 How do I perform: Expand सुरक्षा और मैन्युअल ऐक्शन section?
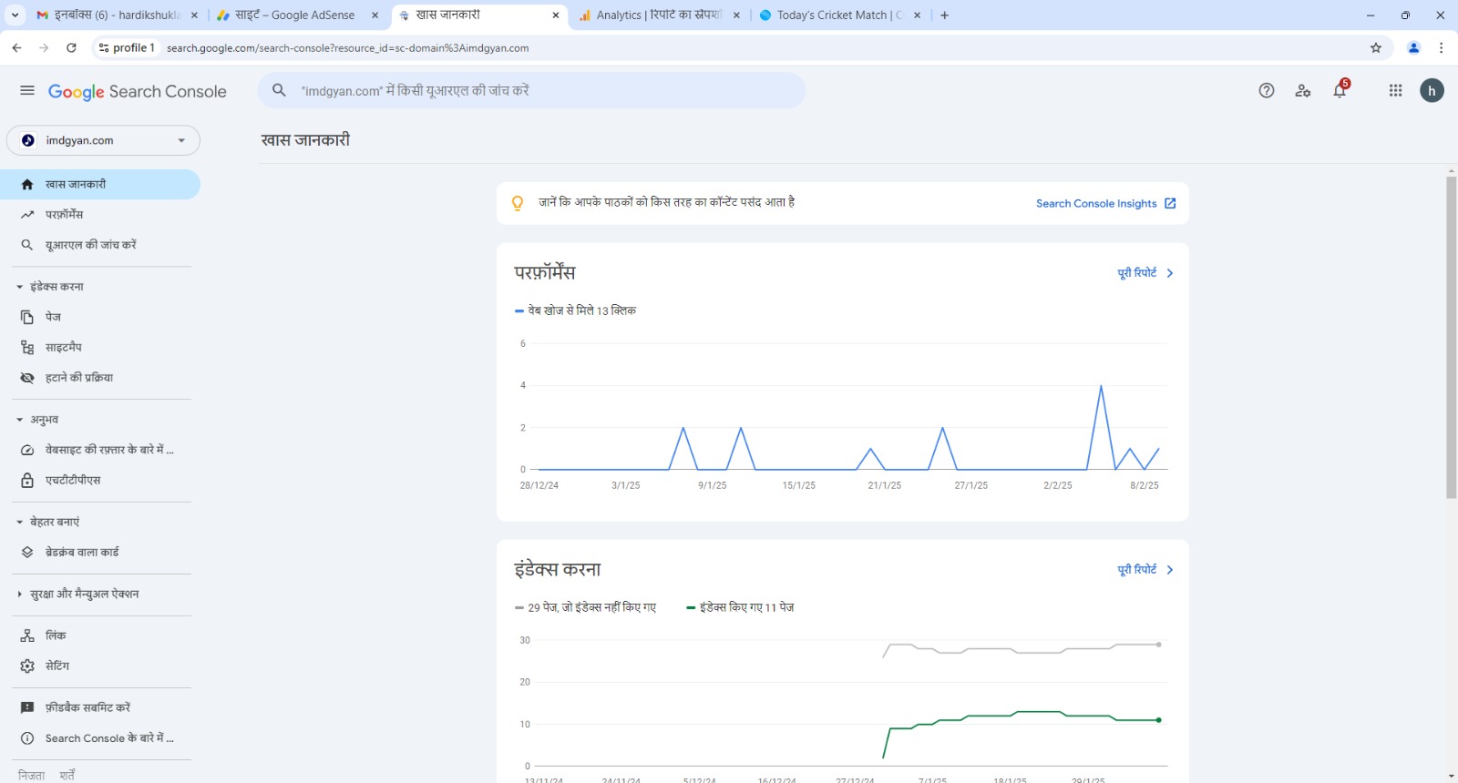click(19, 594)
